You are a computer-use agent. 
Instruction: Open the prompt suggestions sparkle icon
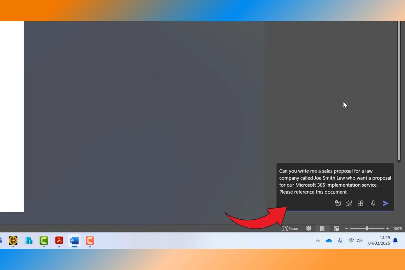pyautogui.click(x=349, y=203)
